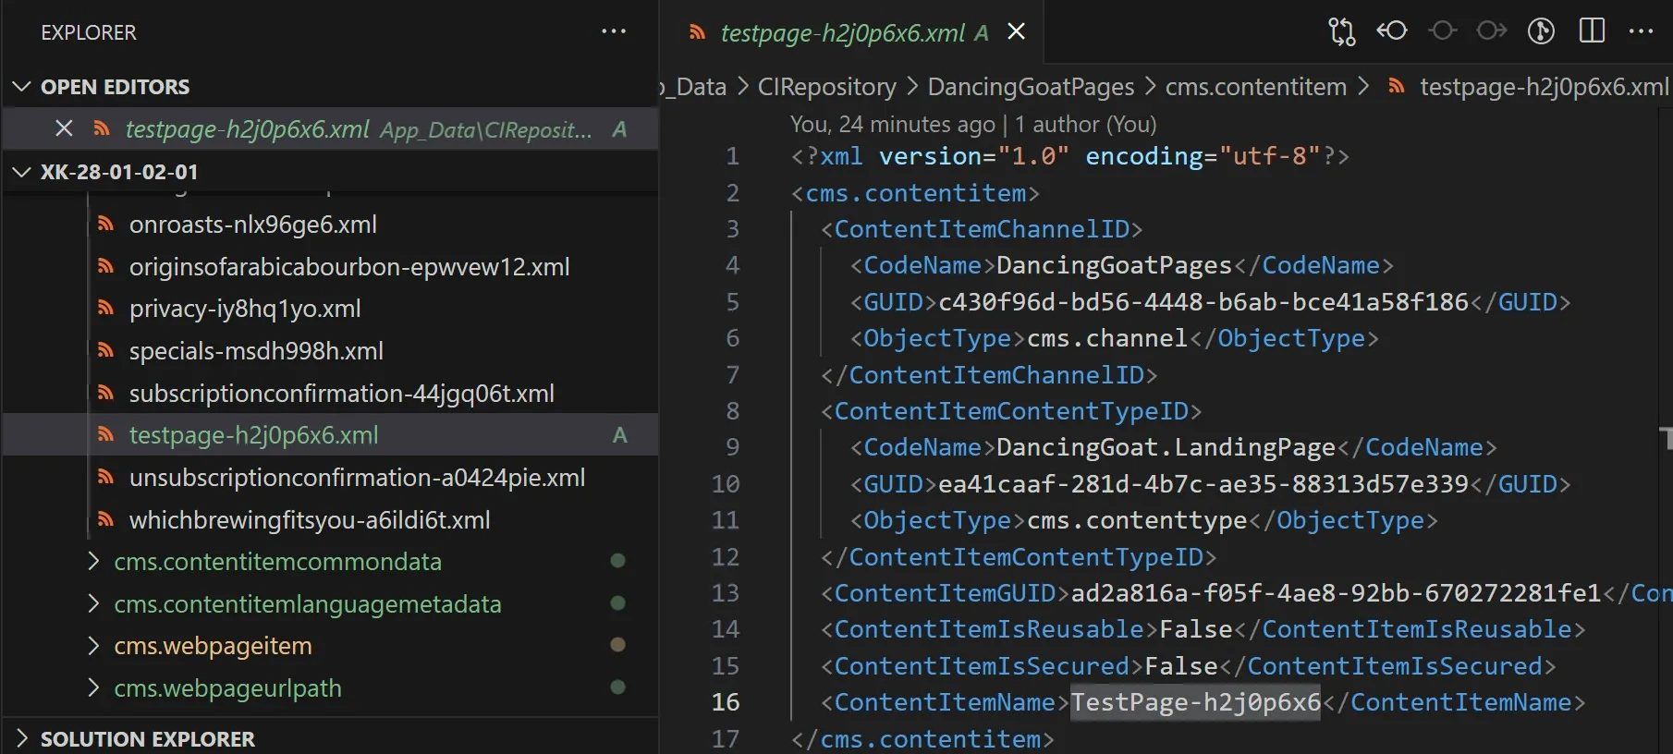Click line number 16 in the gutter
Screen dimensions: 1673x754
(726, 702)
